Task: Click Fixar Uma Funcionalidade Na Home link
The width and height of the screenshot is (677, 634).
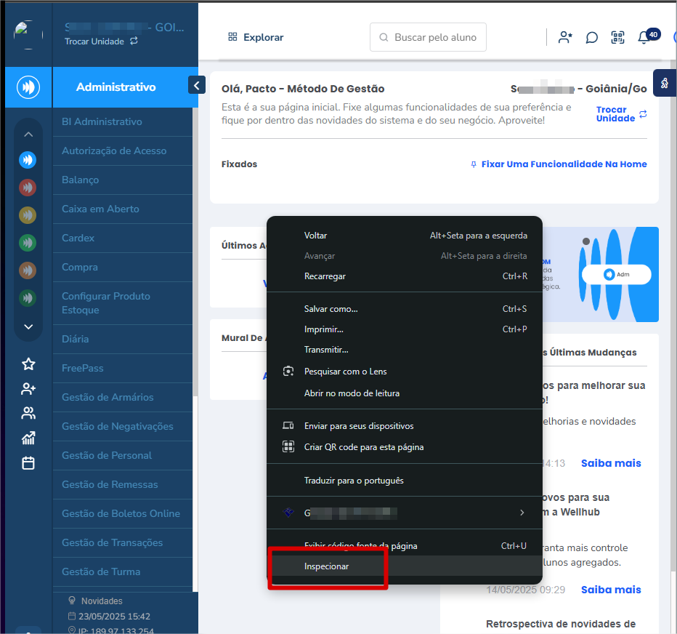Action: pos(559,164)
